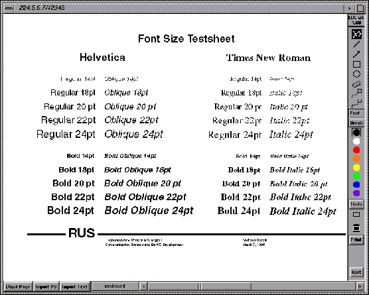Click the Helvetica 'Bold 22pt' sample text
This screenshot has width=369, height=295.
point(73,197)
